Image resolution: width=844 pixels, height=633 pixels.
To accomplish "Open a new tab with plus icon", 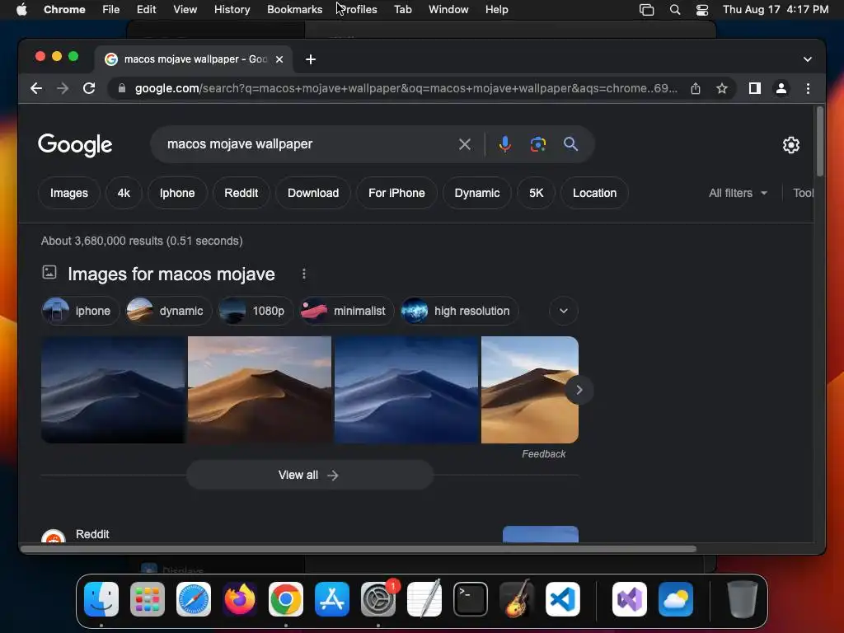I will pos(311,59).
